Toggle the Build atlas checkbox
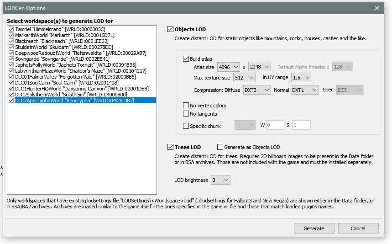This screenshot has width=392, height=244. pyautogui.click(x=186, y=58)
